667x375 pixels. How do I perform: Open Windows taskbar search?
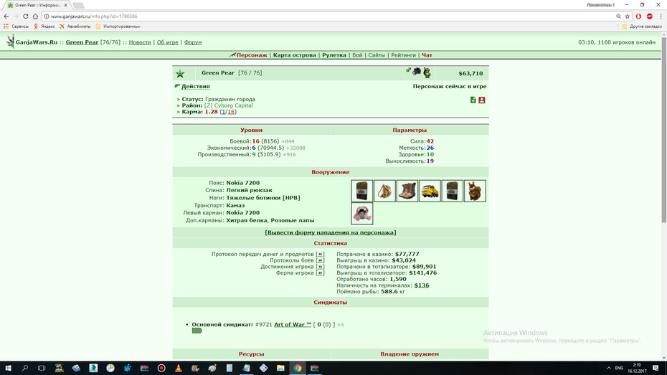tap(24, 369)
